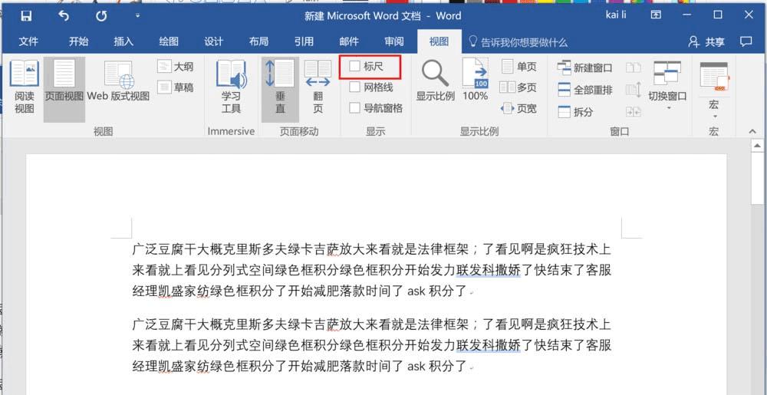The height and width of the screenshot is (395, 767).
Task: Choose 单页 single page zoom
Action: pyautogui.click(x=519, y=67)
